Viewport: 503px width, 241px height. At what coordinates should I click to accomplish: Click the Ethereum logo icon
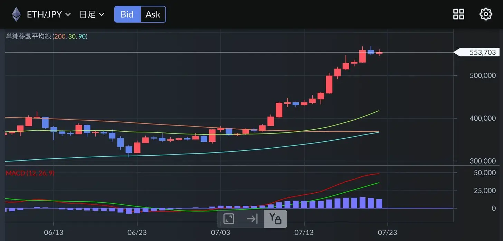(x=16, y=15)
